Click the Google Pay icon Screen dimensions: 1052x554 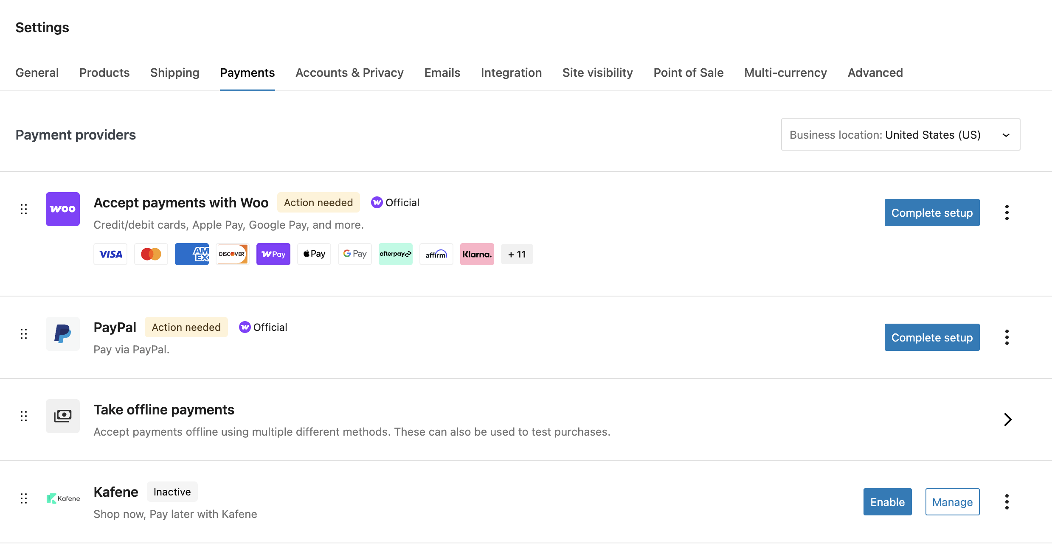(355, 254)
